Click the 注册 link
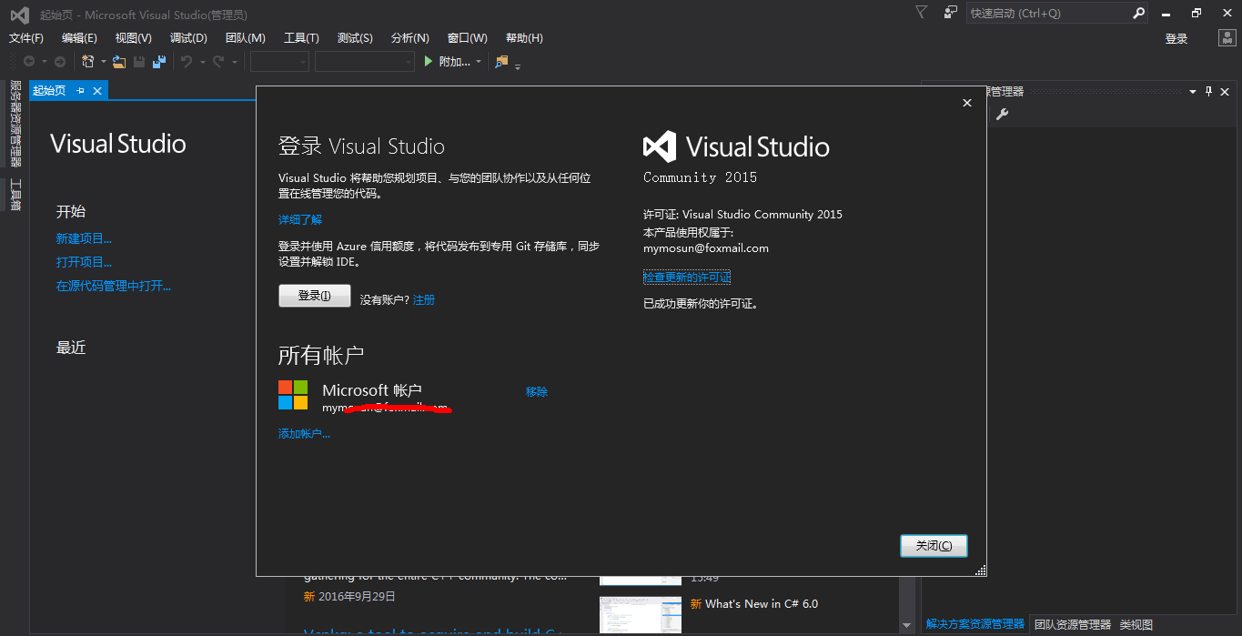The width and height of the screenshot is (1242, 636). click(424, 299)
